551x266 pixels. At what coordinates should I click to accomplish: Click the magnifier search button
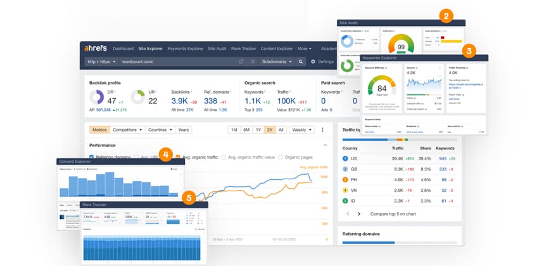point(301,61)
